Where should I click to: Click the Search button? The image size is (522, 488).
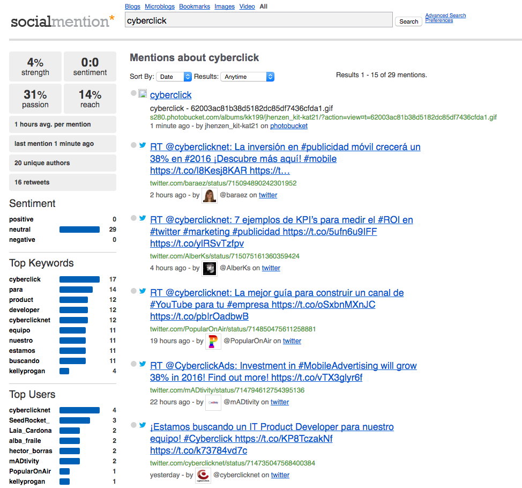click(408, 21)
